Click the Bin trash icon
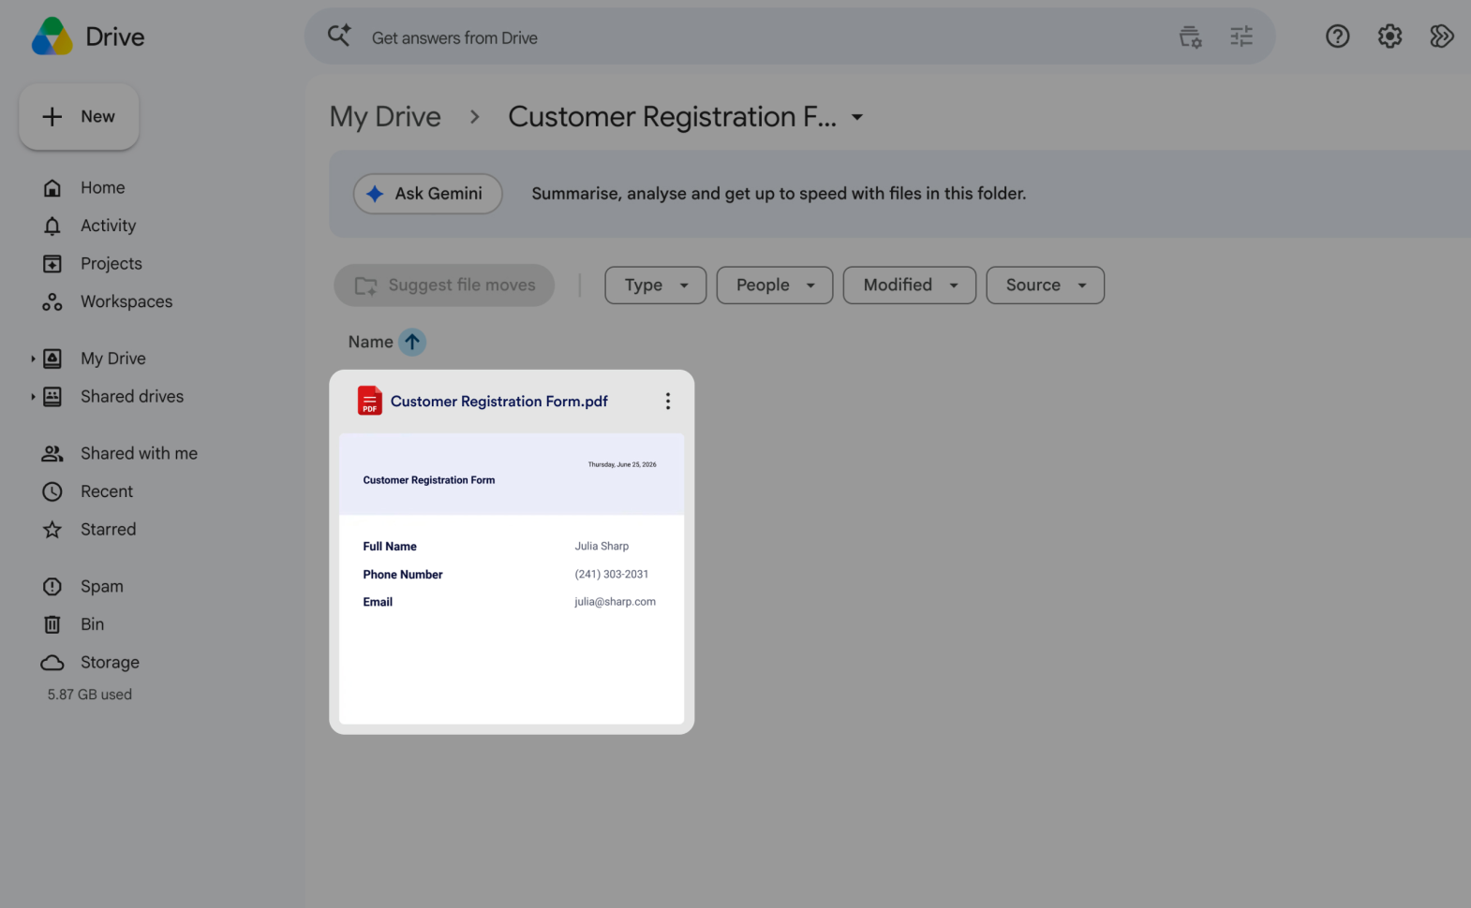 (52, 624)
